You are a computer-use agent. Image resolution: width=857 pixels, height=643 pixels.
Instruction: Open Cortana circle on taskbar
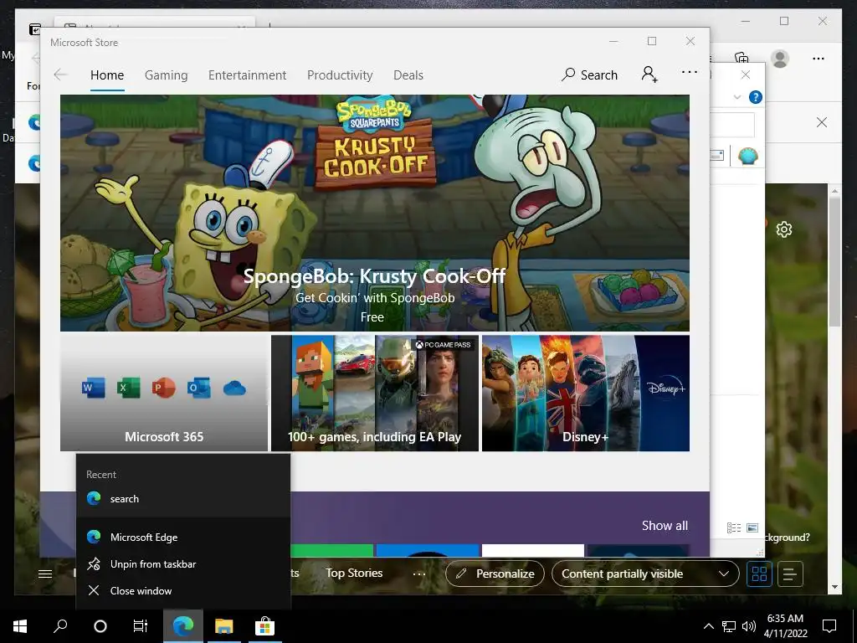click(x=100, y=626)
